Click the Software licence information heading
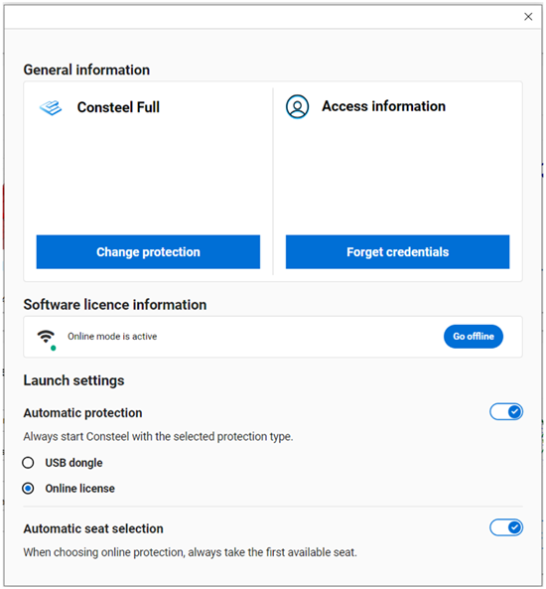The image size is (546, 589). (115, 305)
